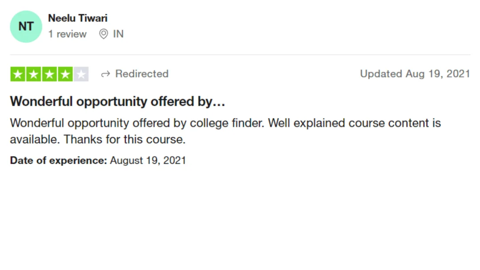Click the horizontal divider below reviewer info
This screenshot has height=270, width=480.
pyautogui.click(x=240, y=55)
